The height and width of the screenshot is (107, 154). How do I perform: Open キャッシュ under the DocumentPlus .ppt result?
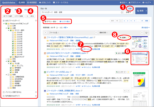click(86, 49)
